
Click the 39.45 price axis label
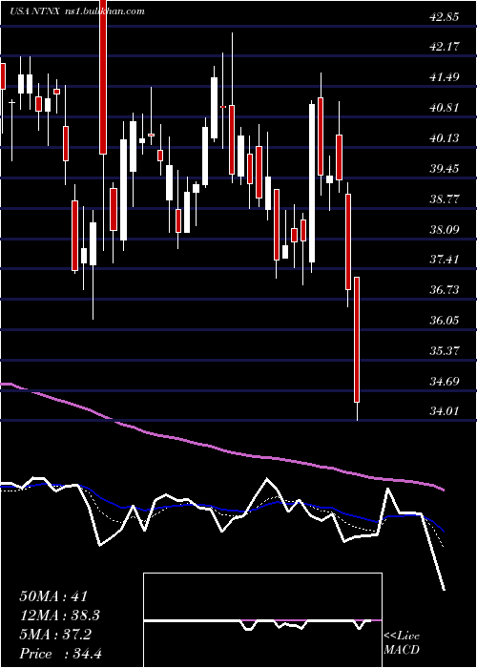pos(445,169)
